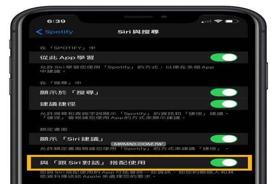Disable 與「跟 Siri 對話」搭配使用 switch
Image resolution: width=277 pixels, height=184 pixels.
point(224,162)
